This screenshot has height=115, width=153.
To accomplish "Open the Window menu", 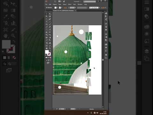I will [80, 4].
